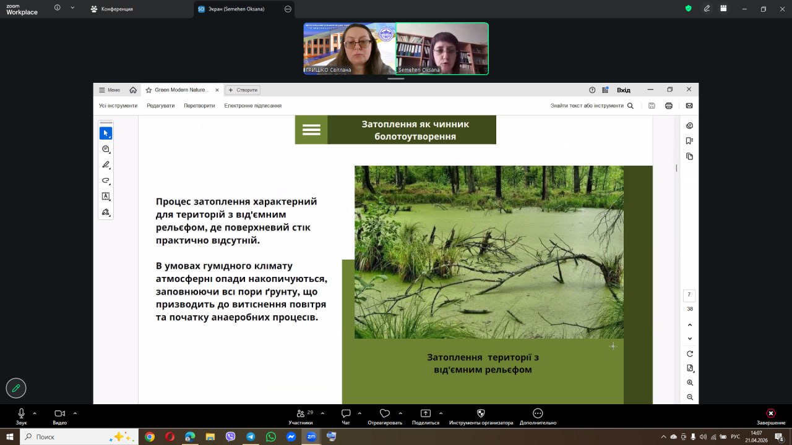Click the zoom out magnifier icon
The width and height of the screenshot is (792, 445).
690,397
